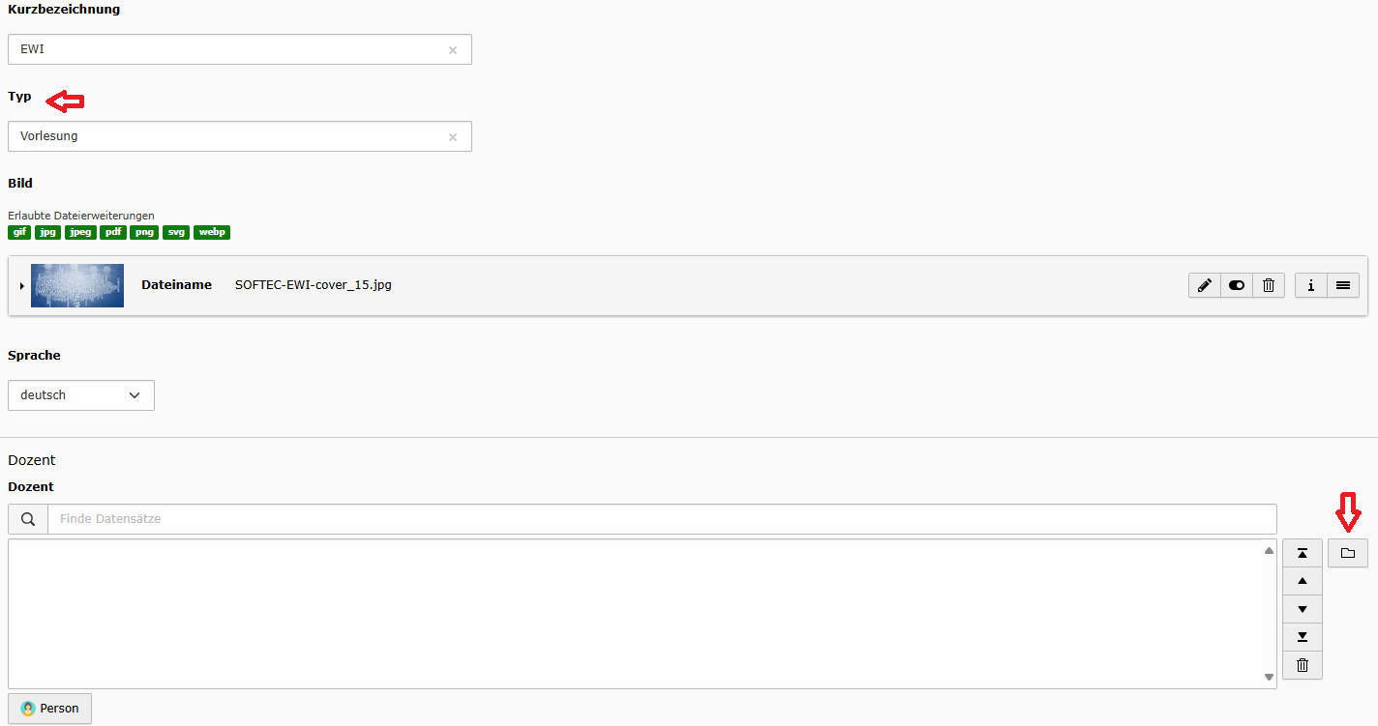The width and height of the screenshot is (1378, 726).
Task: Delete the image file with trash icon
Action: coord(1269,285)
